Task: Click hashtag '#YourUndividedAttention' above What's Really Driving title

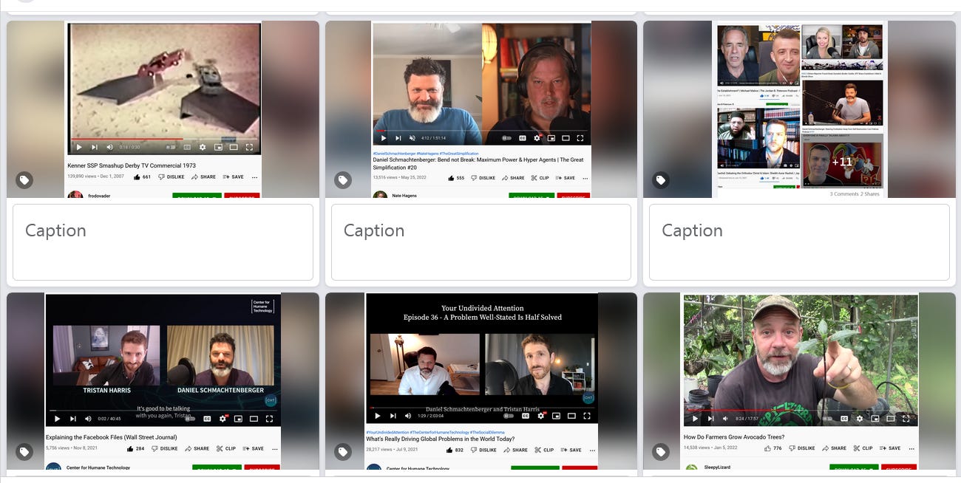Action: pyautogui.click(x=387, y=432)
